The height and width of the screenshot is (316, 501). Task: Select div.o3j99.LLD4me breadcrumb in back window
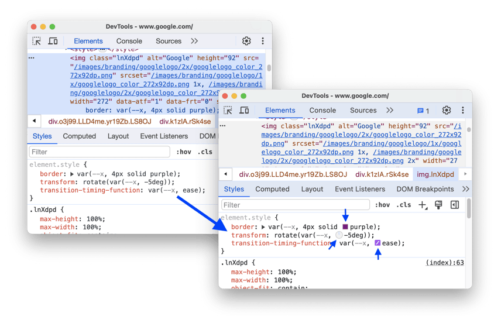pyautogui.click(x=99, y=121)
